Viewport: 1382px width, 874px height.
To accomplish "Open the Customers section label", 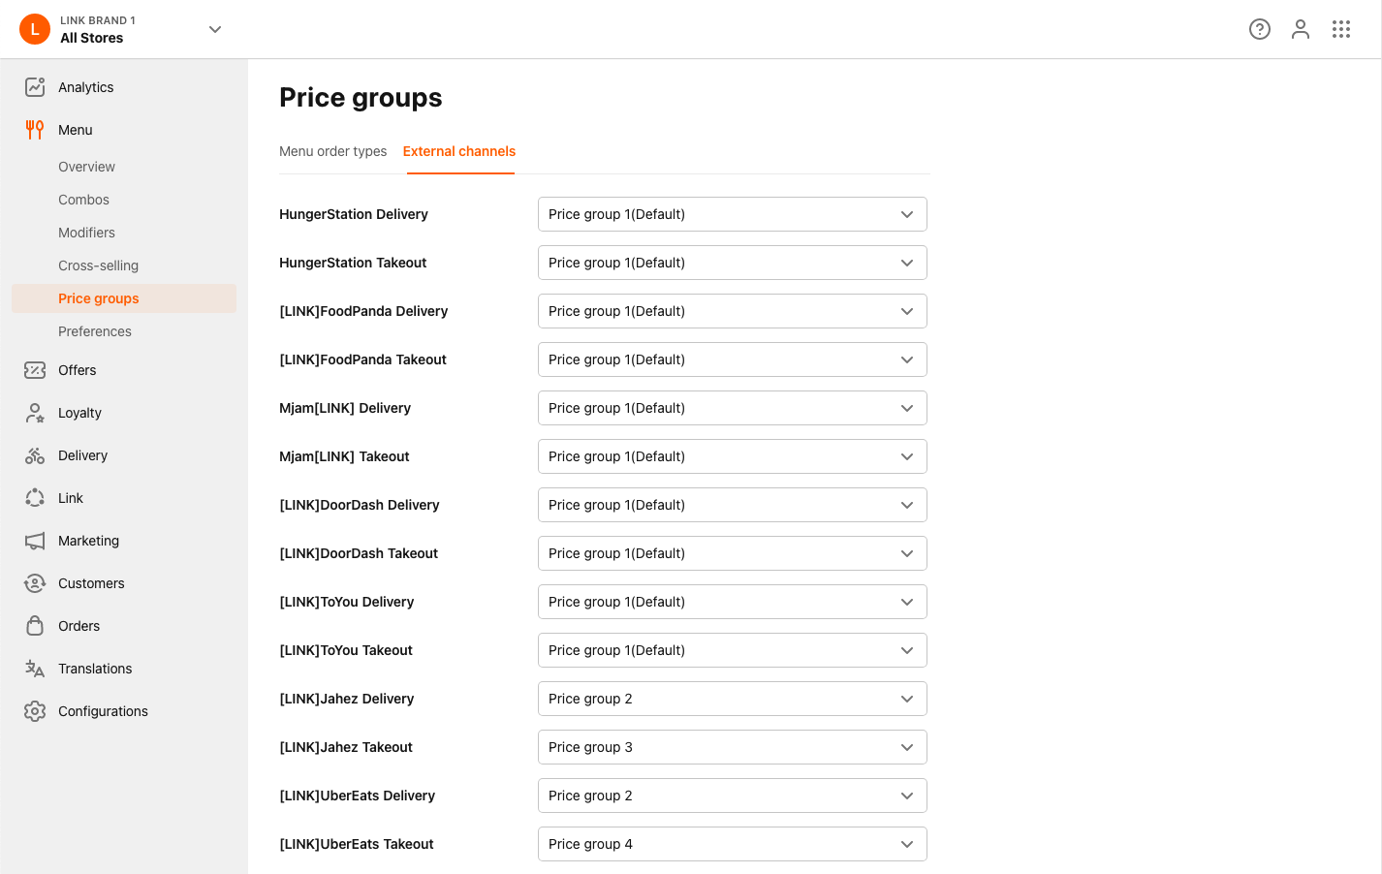I will coord(91,583).
